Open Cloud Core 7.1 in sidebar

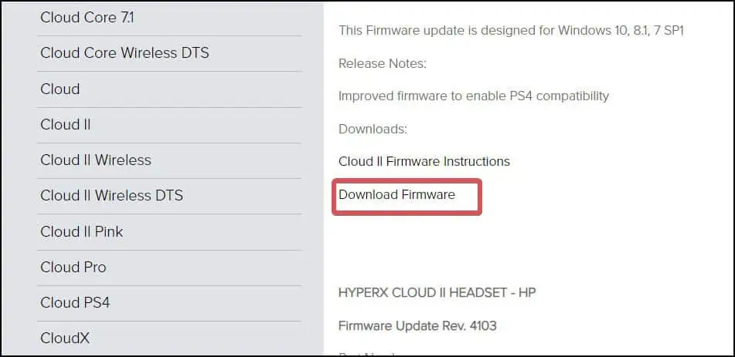[87, 17]
